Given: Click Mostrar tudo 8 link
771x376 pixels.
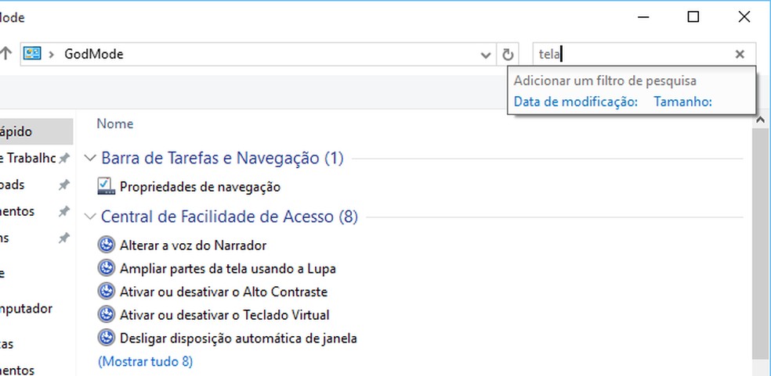Looking at the screenshot, I should (146, 362).
